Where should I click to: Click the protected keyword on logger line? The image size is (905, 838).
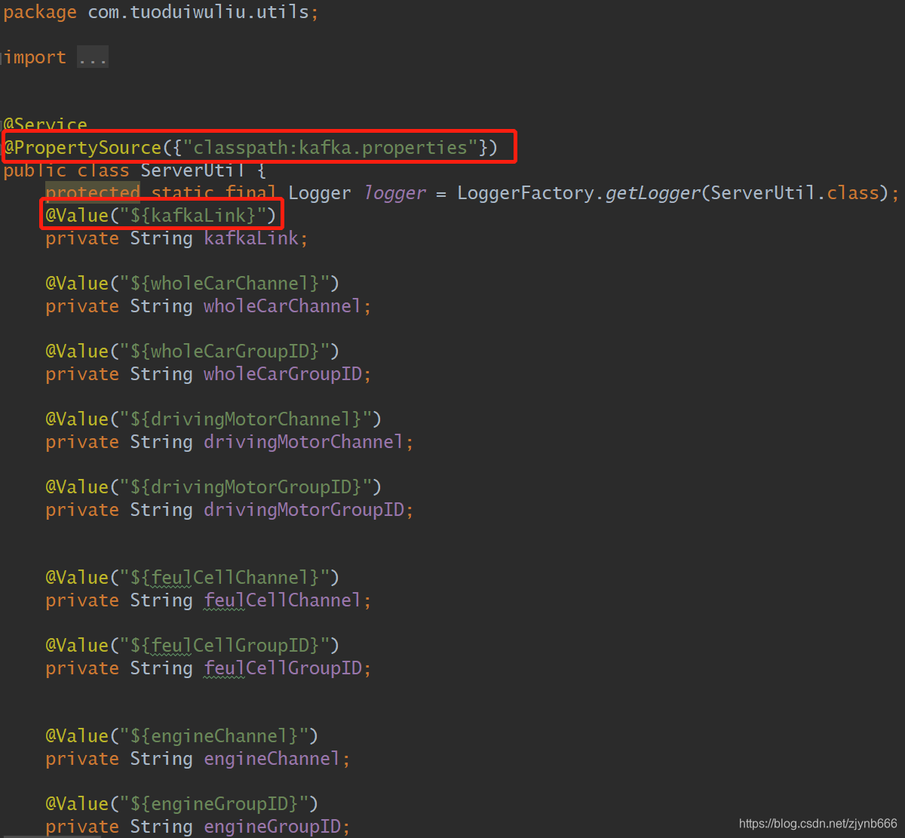pyautogui.click(x=93, y=193)
